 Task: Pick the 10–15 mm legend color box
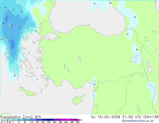tap(33, 120)
